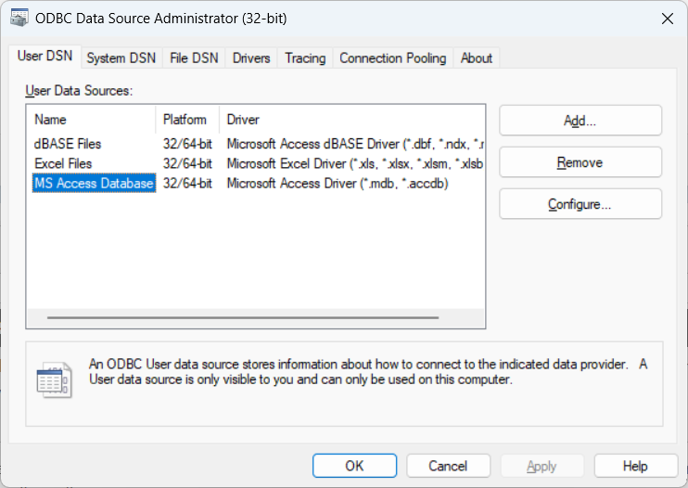688x488 pixels.
Task: Select the Excel Files data source
Action: tap(63, 163)
